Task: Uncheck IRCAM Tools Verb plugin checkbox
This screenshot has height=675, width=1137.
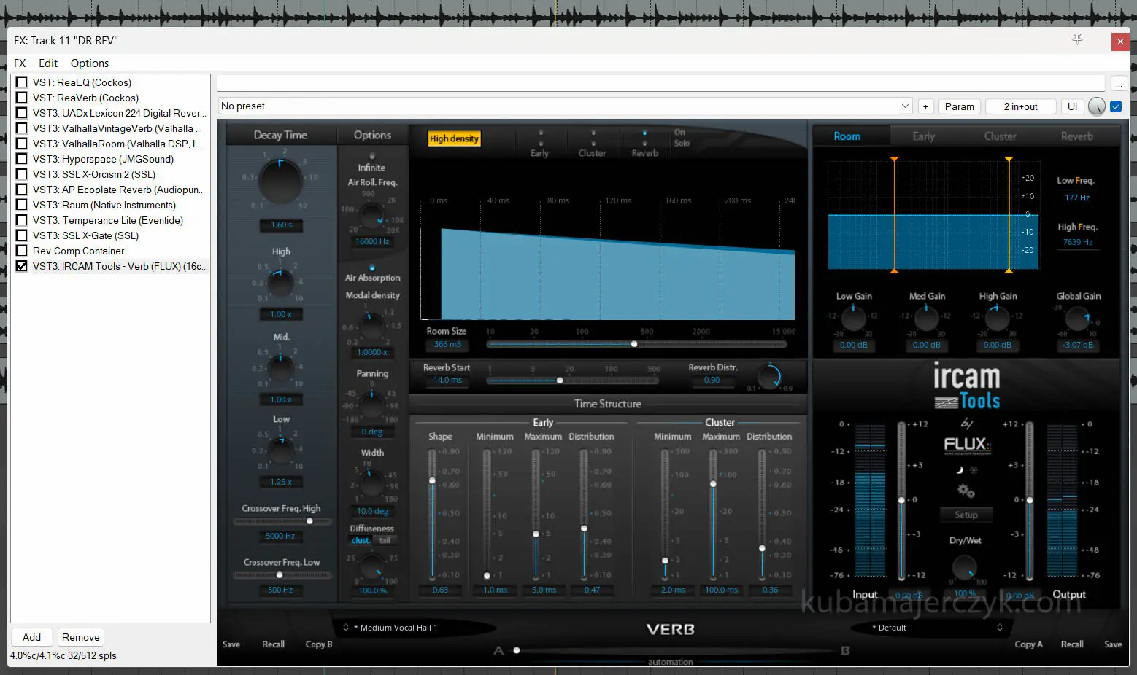Action: coord(22,266)
